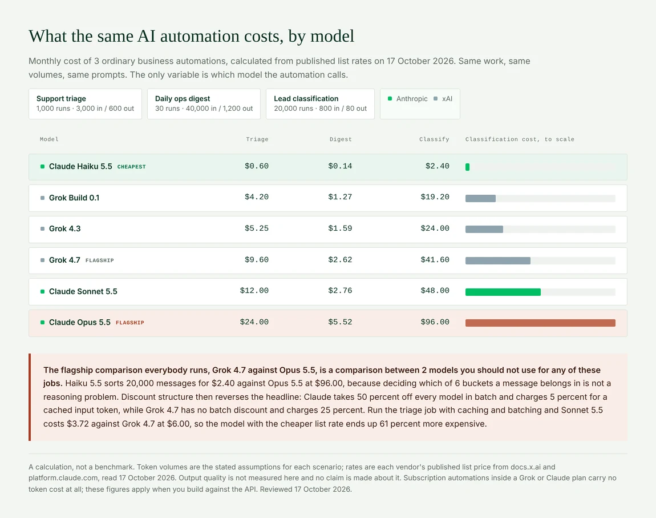The height and width of the screenshot is (518, 656).
Task: Click the $4.20 triage cost for Grok Build
Action: click(x=257, y=197)
